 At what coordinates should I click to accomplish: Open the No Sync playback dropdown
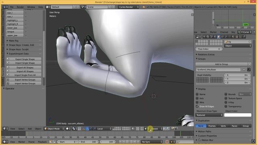[152, 142]
